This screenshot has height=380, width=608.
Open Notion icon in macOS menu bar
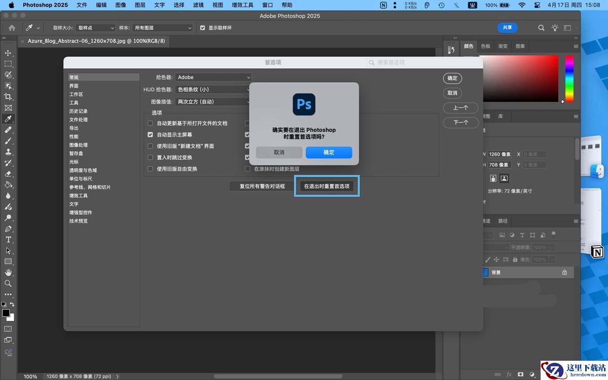tap(384, 5)
